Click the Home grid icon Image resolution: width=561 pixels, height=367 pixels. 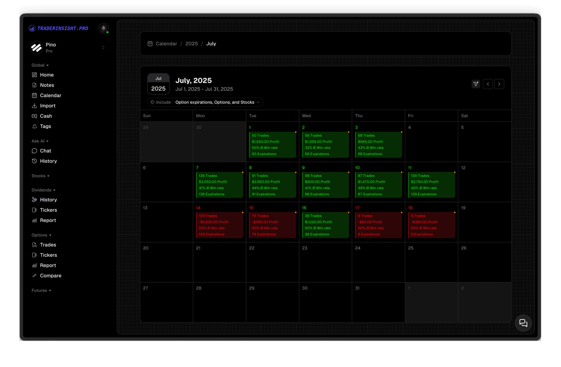click(34, 75)
